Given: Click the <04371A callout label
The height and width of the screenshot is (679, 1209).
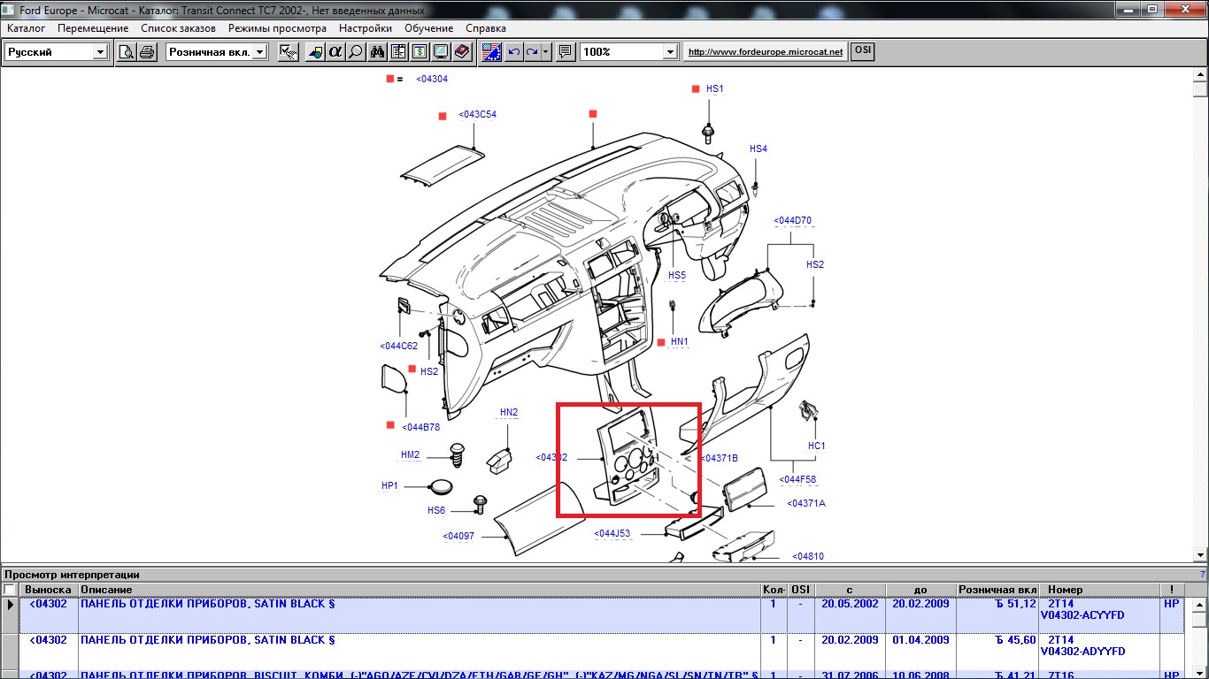Looking at the screenshot, I should [x=806, y=503].
